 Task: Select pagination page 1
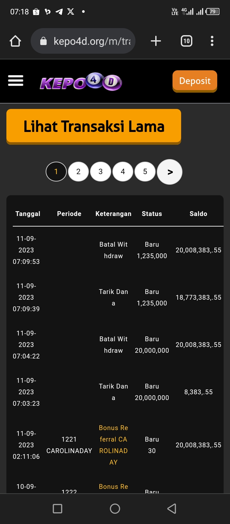56,172
